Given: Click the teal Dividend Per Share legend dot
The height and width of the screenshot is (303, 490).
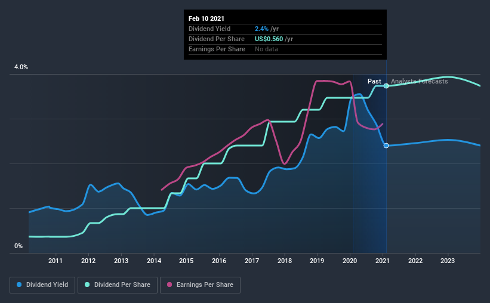Looking at the screenshot, I should 87,285.
